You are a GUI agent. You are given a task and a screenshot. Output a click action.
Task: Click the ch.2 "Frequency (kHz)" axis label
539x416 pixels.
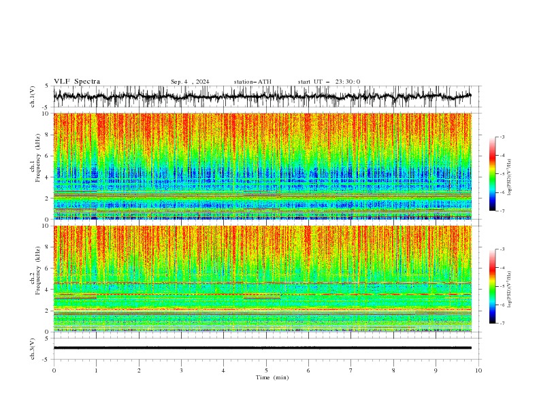click(x=38, y=271)
